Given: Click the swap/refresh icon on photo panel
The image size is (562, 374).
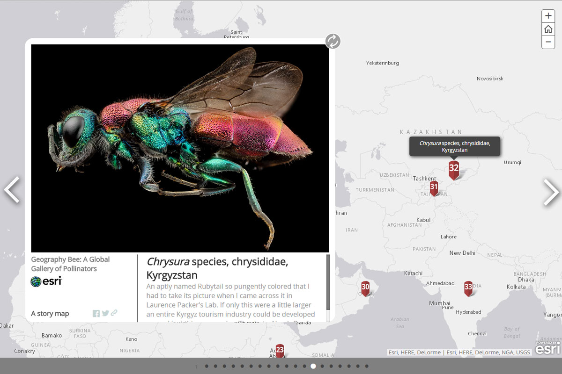Looking at the screenshot, I should click(x=333, y=41).
